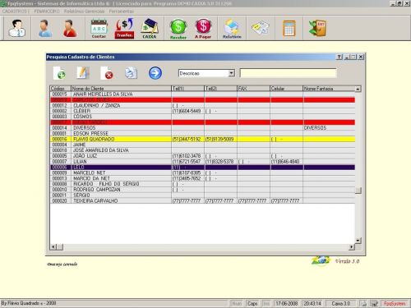The image size is (411, 308).
Task: Open the CAIXA cash register icon
Action: (x=150, y=28)
